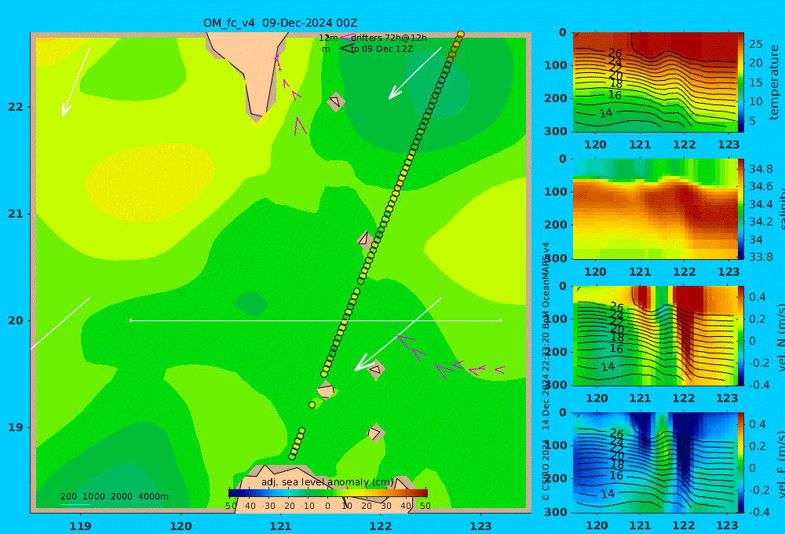Click the salinity colorbar scale
The height and width of the screenshot is (534, 785).
pyautogui.click(x=741, y=209)
